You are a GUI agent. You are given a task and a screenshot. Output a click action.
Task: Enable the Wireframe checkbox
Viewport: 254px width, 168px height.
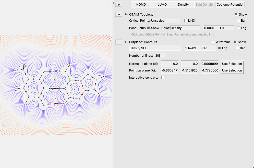(x=213, y=42)
